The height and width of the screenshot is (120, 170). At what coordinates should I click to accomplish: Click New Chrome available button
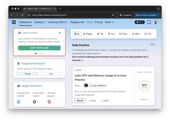pos(146,15)
